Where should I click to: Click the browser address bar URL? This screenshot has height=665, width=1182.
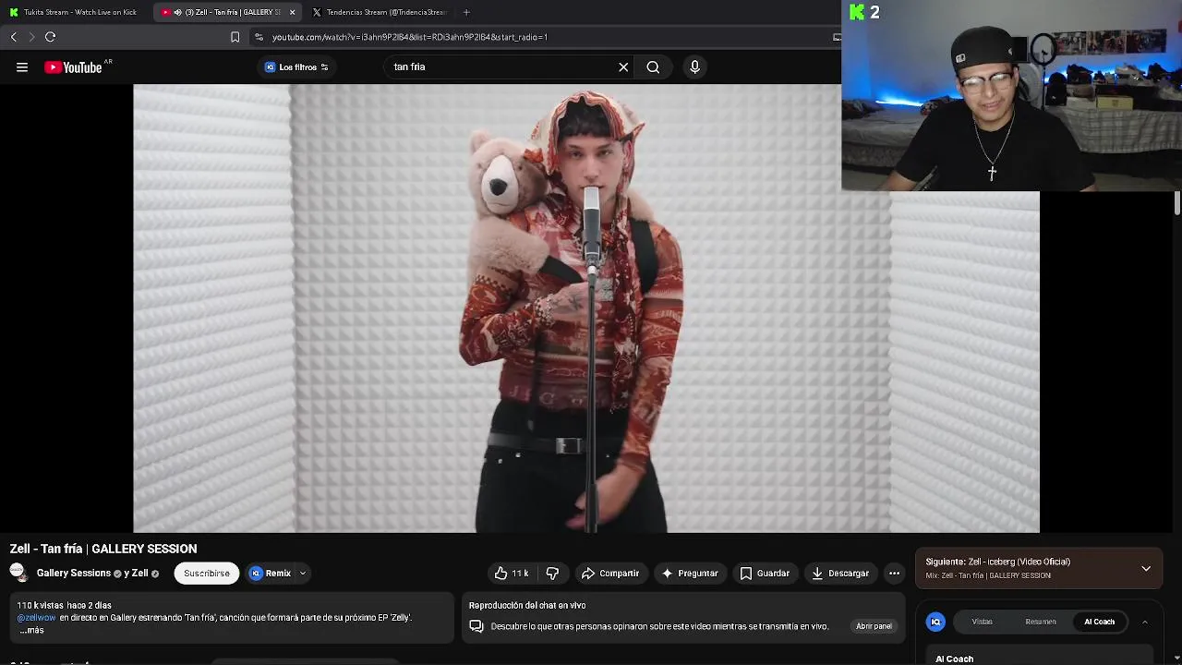pyautogui.click(x=410, y=37)
